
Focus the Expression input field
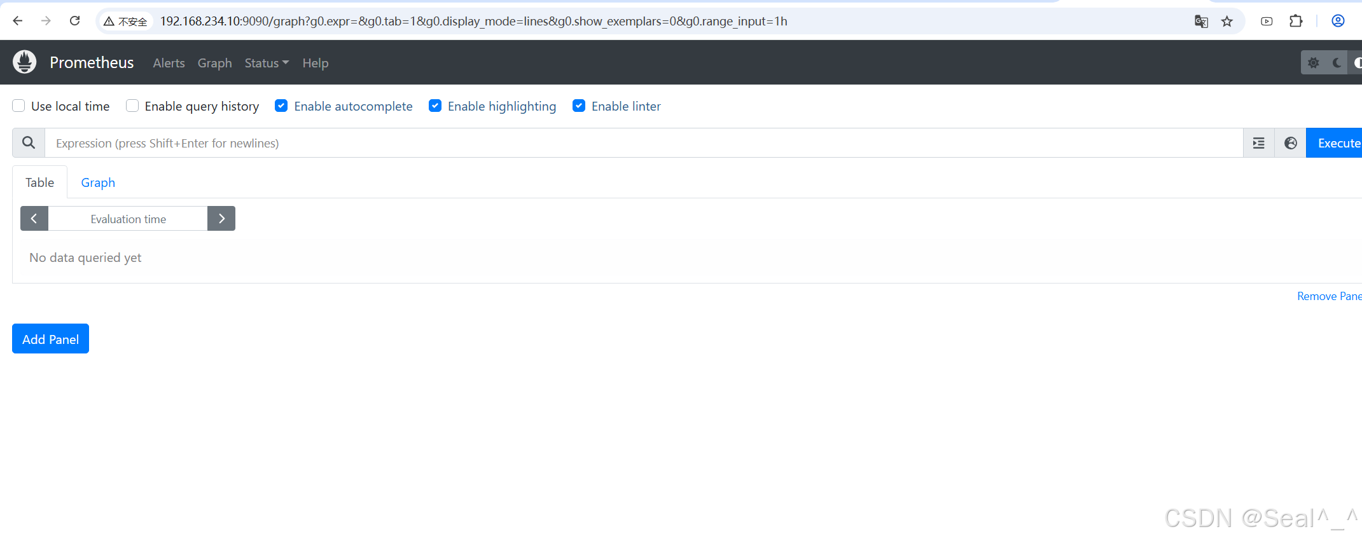click(x=644, y=143)
